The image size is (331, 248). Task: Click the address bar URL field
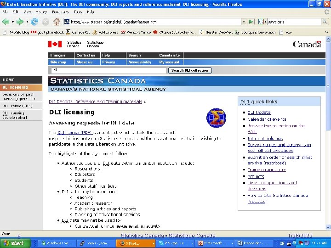click(x=155, y=22)
